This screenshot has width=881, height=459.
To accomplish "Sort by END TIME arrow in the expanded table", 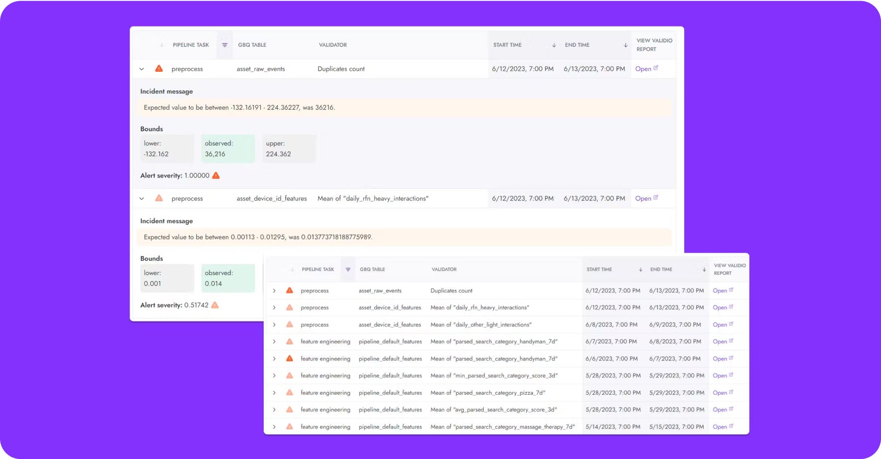I will click(x=626, y=45).
